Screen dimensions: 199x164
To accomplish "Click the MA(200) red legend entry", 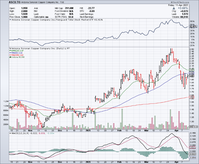I will coord(15,55).
